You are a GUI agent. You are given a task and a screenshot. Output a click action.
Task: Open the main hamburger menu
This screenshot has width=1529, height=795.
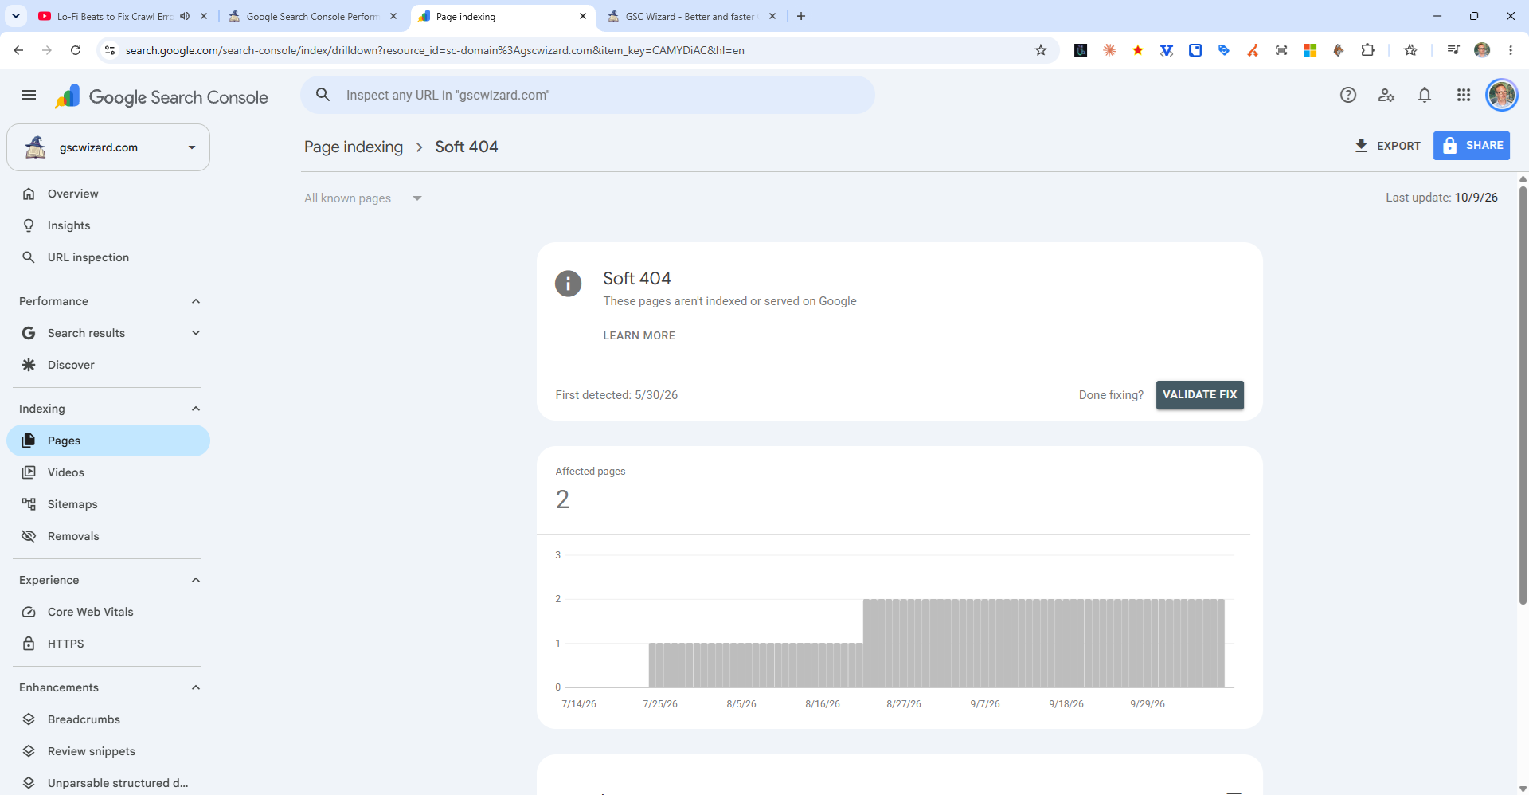(x=29, y=96)
